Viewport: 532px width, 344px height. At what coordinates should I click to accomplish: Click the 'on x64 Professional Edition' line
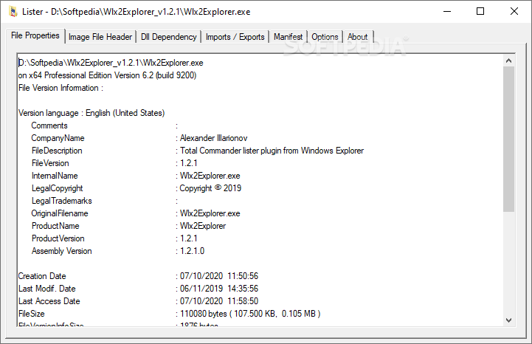coord(107,75)
